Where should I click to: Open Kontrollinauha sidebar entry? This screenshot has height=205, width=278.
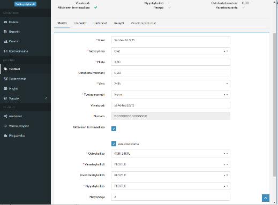click(x=25, y=51)
